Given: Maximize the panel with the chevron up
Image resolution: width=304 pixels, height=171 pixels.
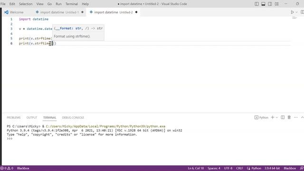Looking at the screenshot, I should tap(302, 117).
